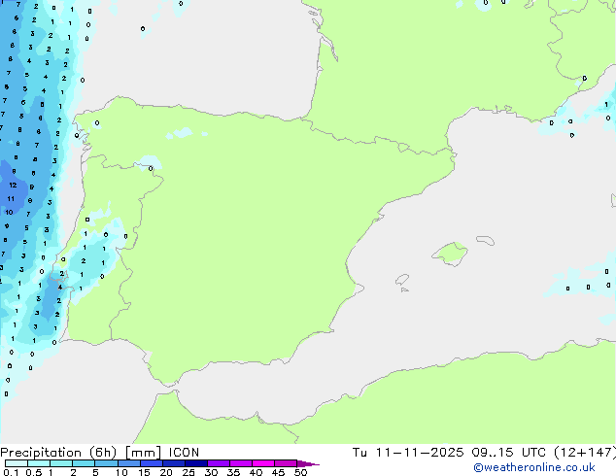
Task: Click the '50' legend scale label
Action: pos(300,472)
